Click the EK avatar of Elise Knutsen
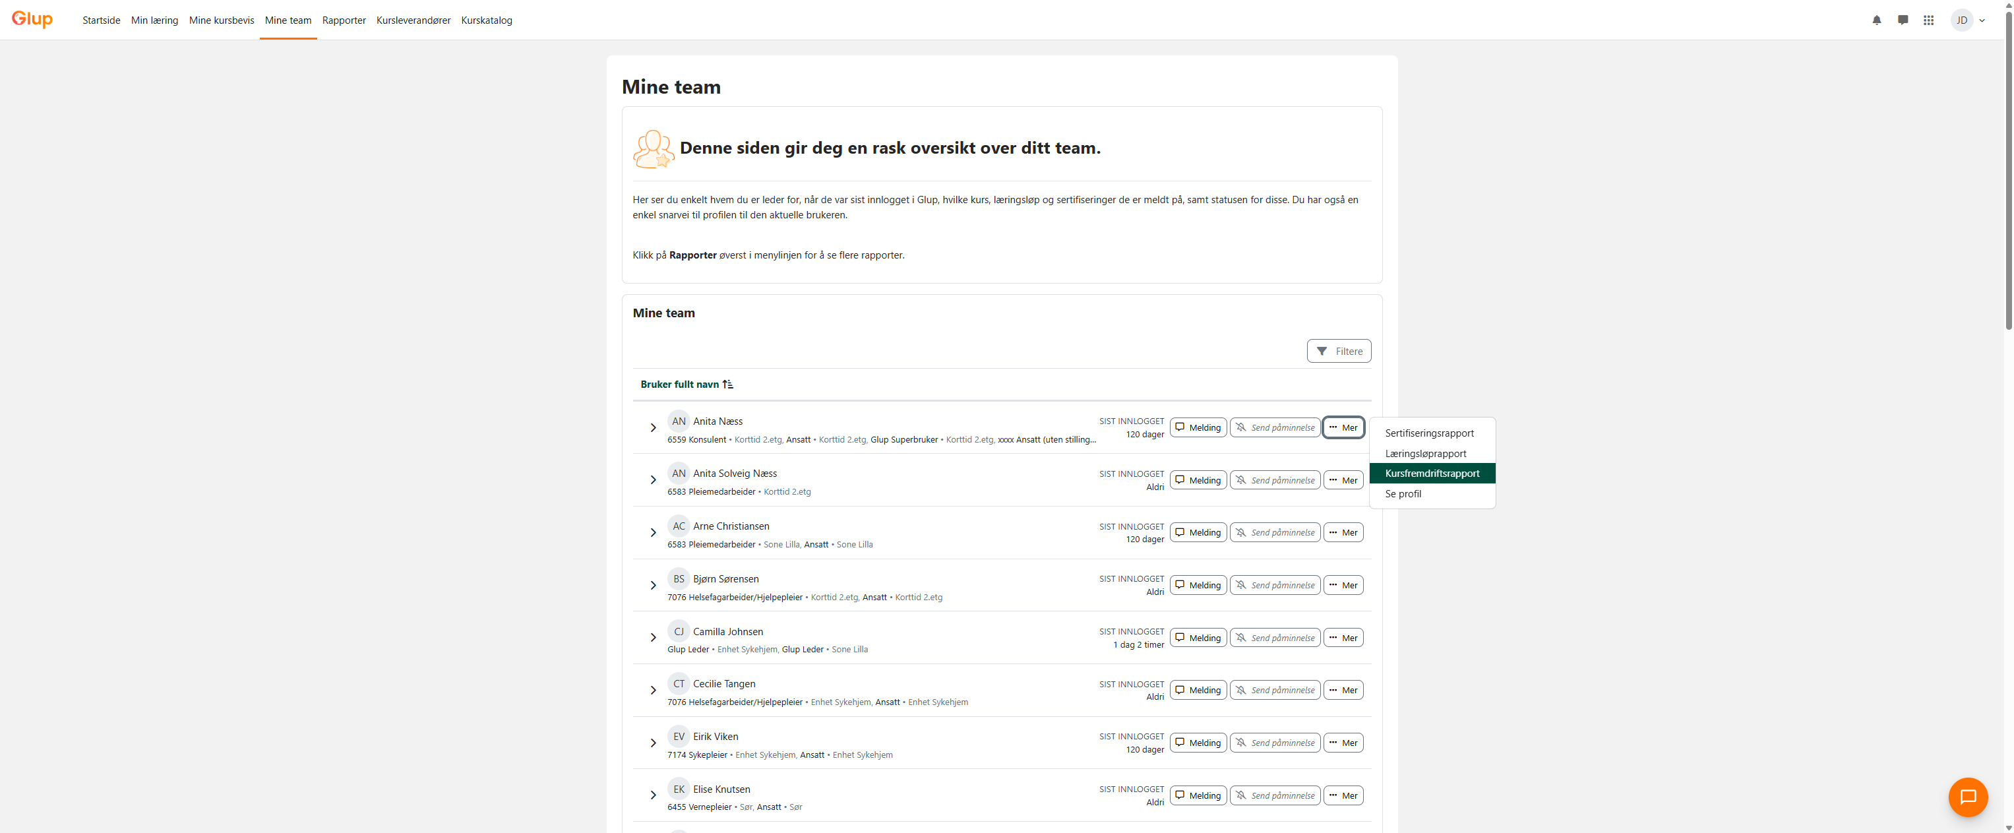This screenshot has height=833, width=2014. tap(678, 789)
